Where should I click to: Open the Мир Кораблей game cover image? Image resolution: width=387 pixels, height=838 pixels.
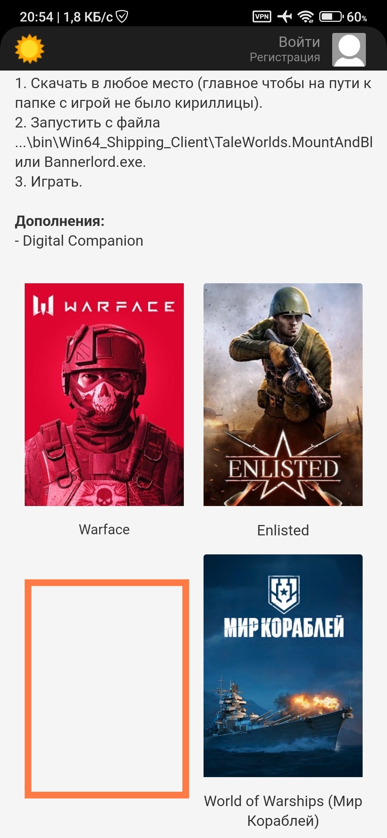tap(283, 665)
